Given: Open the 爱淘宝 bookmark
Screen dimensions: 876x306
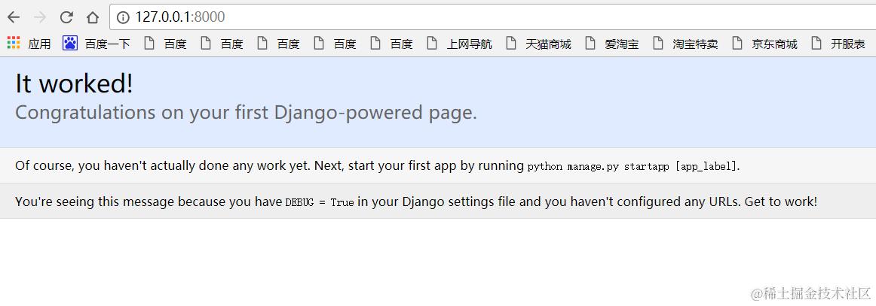Looking at the screenshot, I should pyautogui.click(x=613, y=44).
